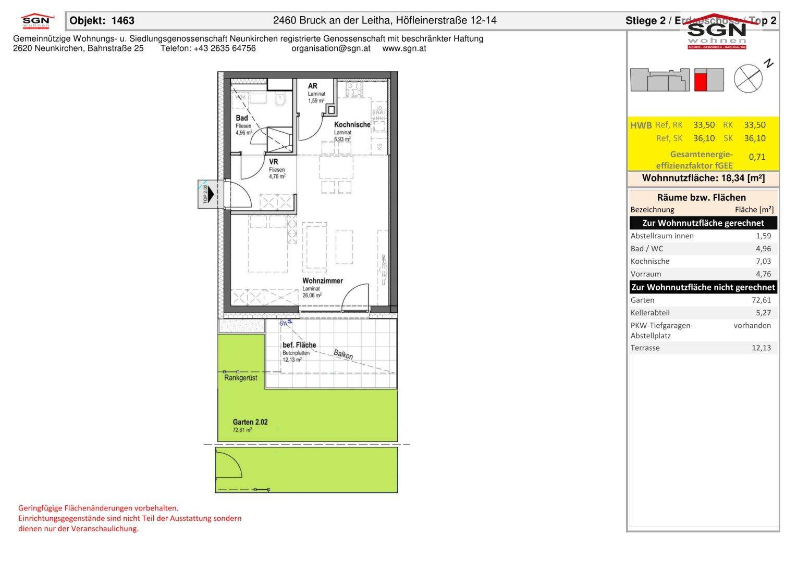Click the 'Räume bzw. Flächen' table title

tap(701, 197)
